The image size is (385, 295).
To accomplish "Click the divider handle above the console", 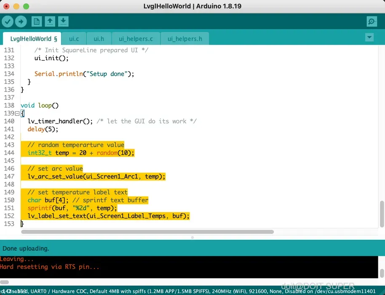I will tap(192, 238).
